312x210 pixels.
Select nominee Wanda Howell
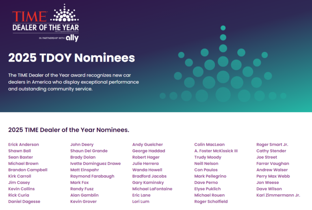147,170
